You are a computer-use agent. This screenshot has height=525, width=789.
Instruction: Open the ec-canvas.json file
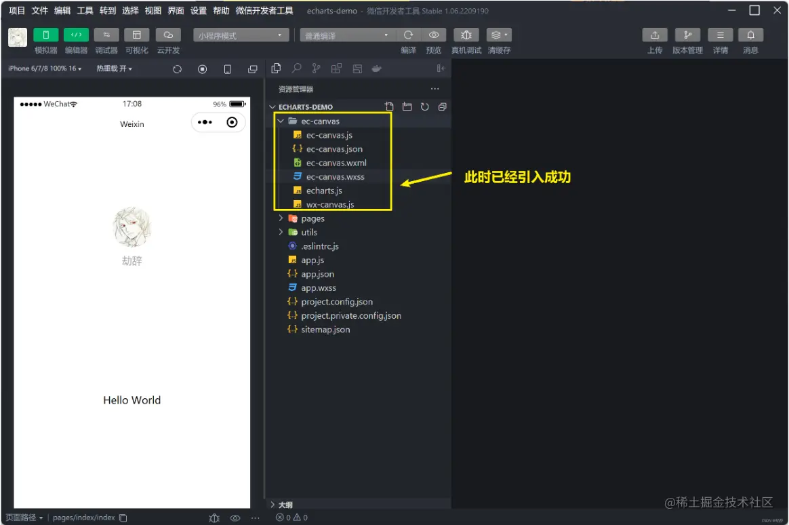click(334, 149)
